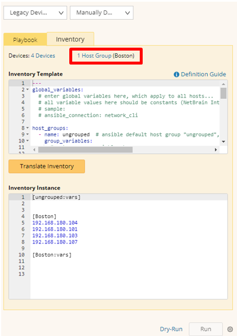
Task: Collapse fold arrow at line 8 host_groups
Action: [x=27, y=128]
